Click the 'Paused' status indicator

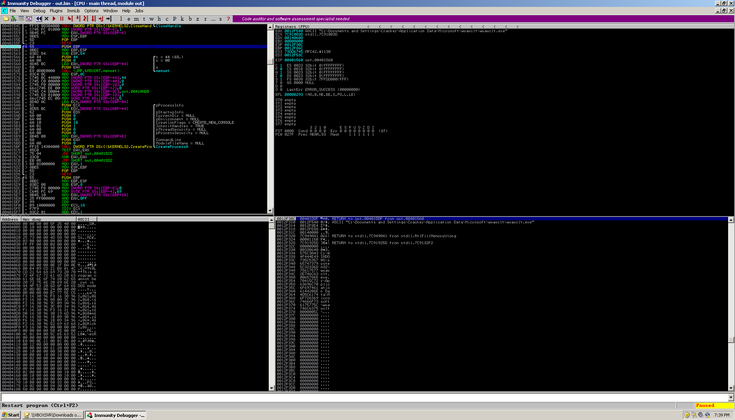tap(714, 405)
